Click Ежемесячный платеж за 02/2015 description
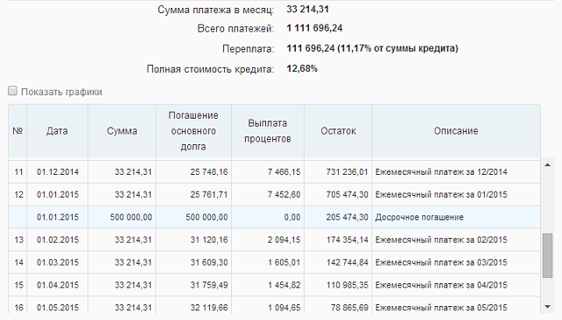Image resolution: width=562 pixels, height=320 pixels. pyautogui.click(x=441, y=240)
